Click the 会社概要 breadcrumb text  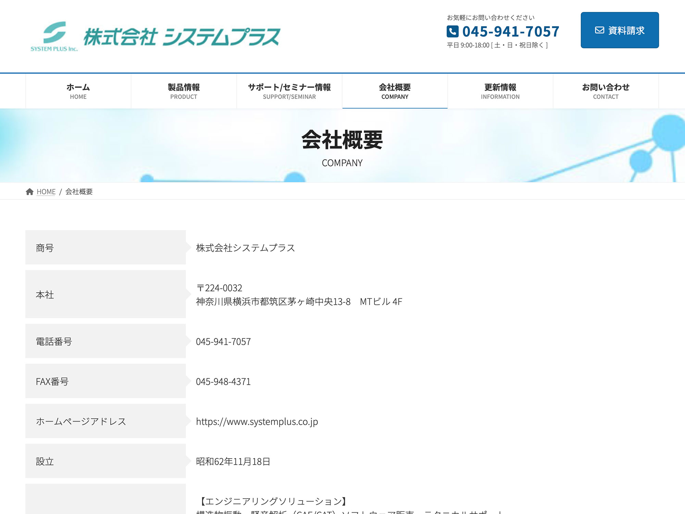(x=79, y=192)
